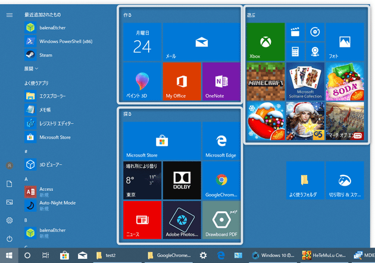Open the OneNote tile
The height and width of the screenshot is (263, 375).
tap(221, 82)
